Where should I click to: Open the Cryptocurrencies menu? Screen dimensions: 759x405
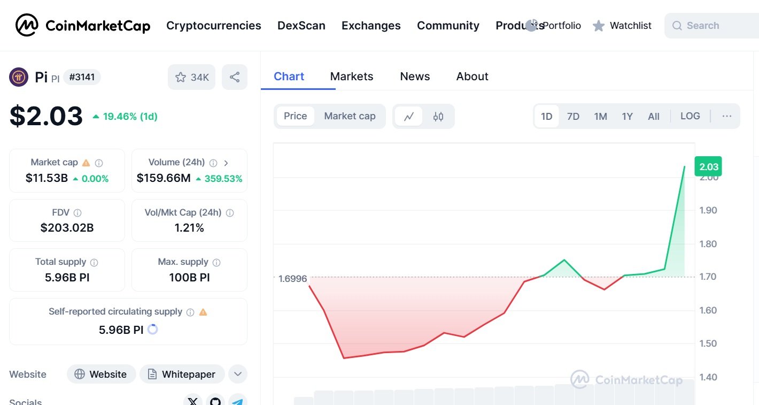point(214,26)
